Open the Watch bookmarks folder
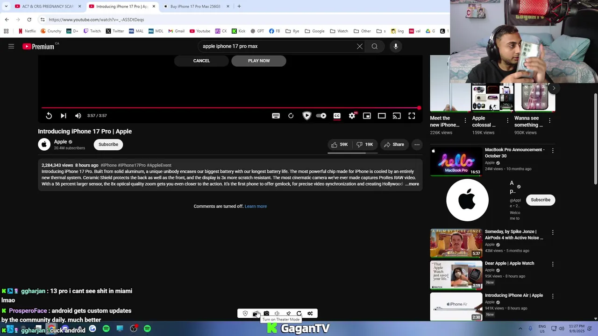Screen dimensions: 598x336 (339, 31)
